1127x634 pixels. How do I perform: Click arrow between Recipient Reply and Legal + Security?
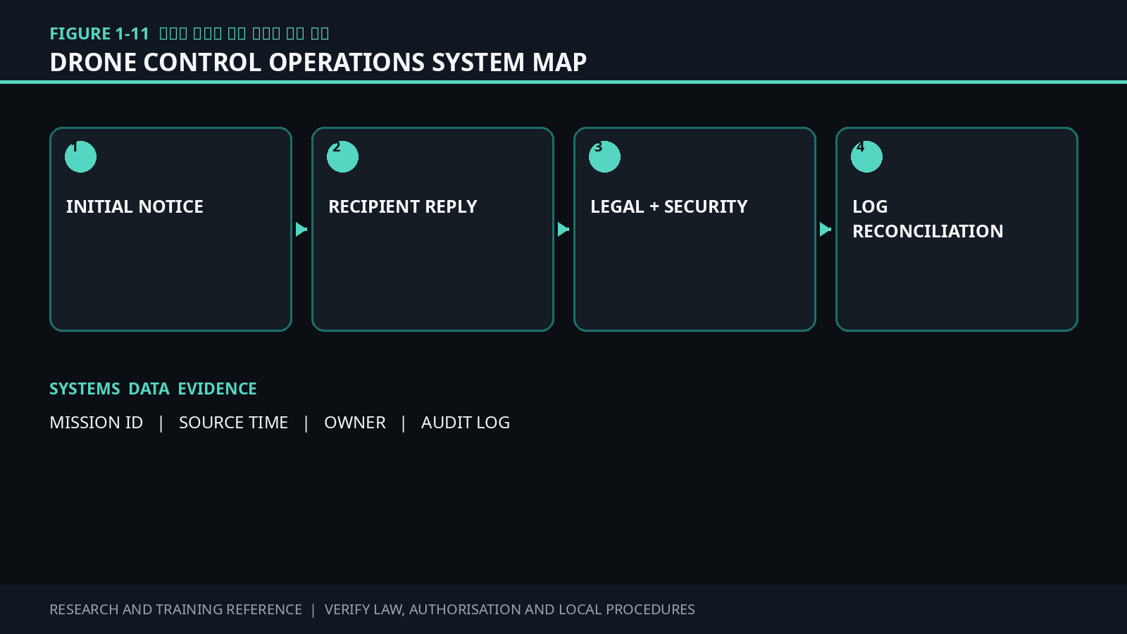563,229
